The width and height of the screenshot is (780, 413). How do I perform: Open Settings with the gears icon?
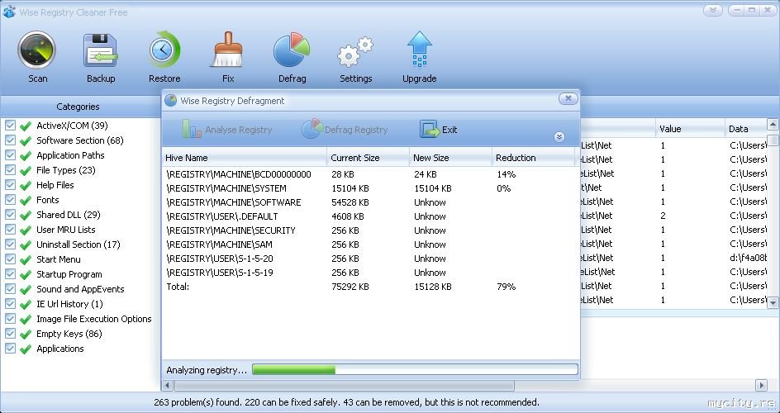coord(355,52)
